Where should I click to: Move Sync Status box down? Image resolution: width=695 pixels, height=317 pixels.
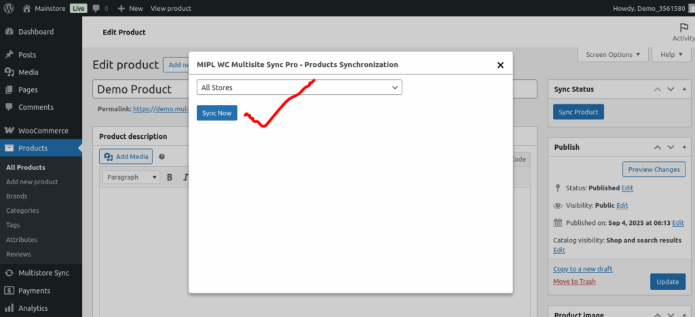pos(671,89)
